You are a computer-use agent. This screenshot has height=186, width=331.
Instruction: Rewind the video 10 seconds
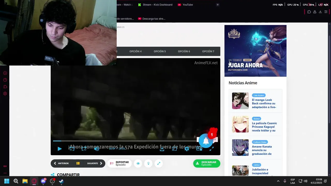tap(72, 149)
